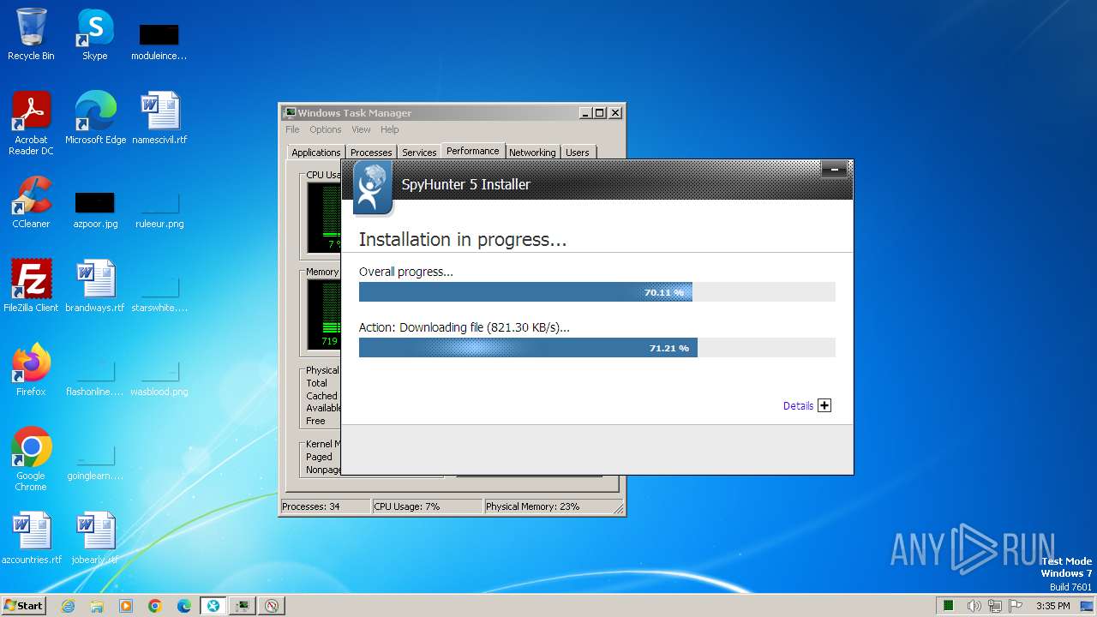Open media player taskbar icon
Viewport: 1097px width, 617px height.
tap(126, 606)
